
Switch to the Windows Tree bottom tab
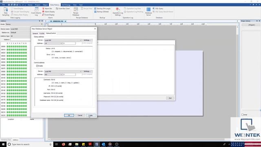coord(6,140)
